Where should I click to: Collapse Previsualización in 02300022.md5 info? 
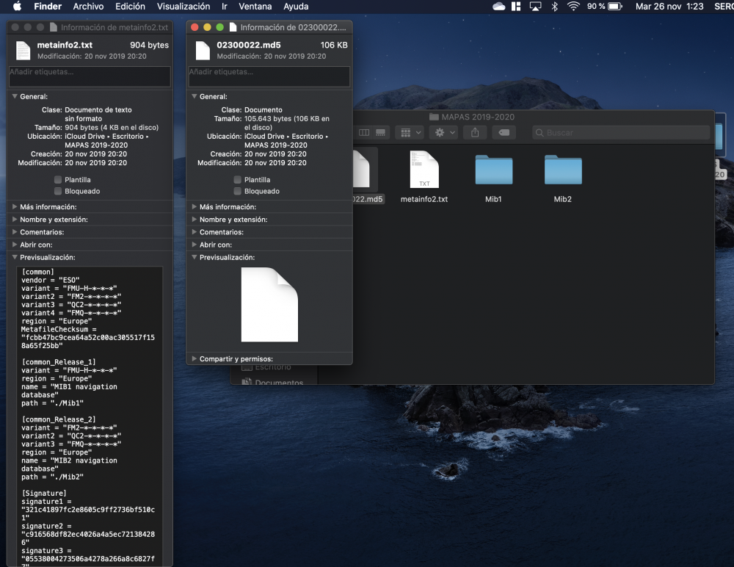pyautogui.click(x=194, y=257)
